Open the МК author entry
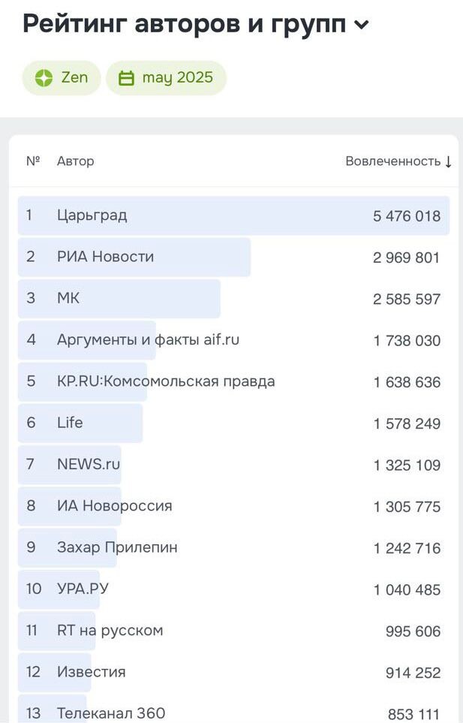The height and width of the screenshot is (723, 463). [x=233, y=298]
